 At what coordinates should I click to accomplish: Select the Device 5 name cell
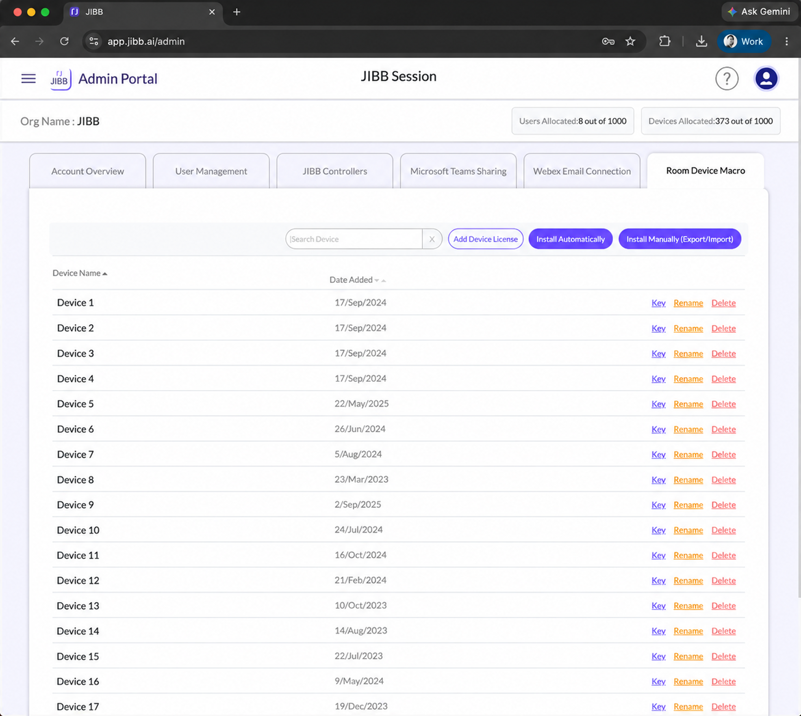point(75,404)
